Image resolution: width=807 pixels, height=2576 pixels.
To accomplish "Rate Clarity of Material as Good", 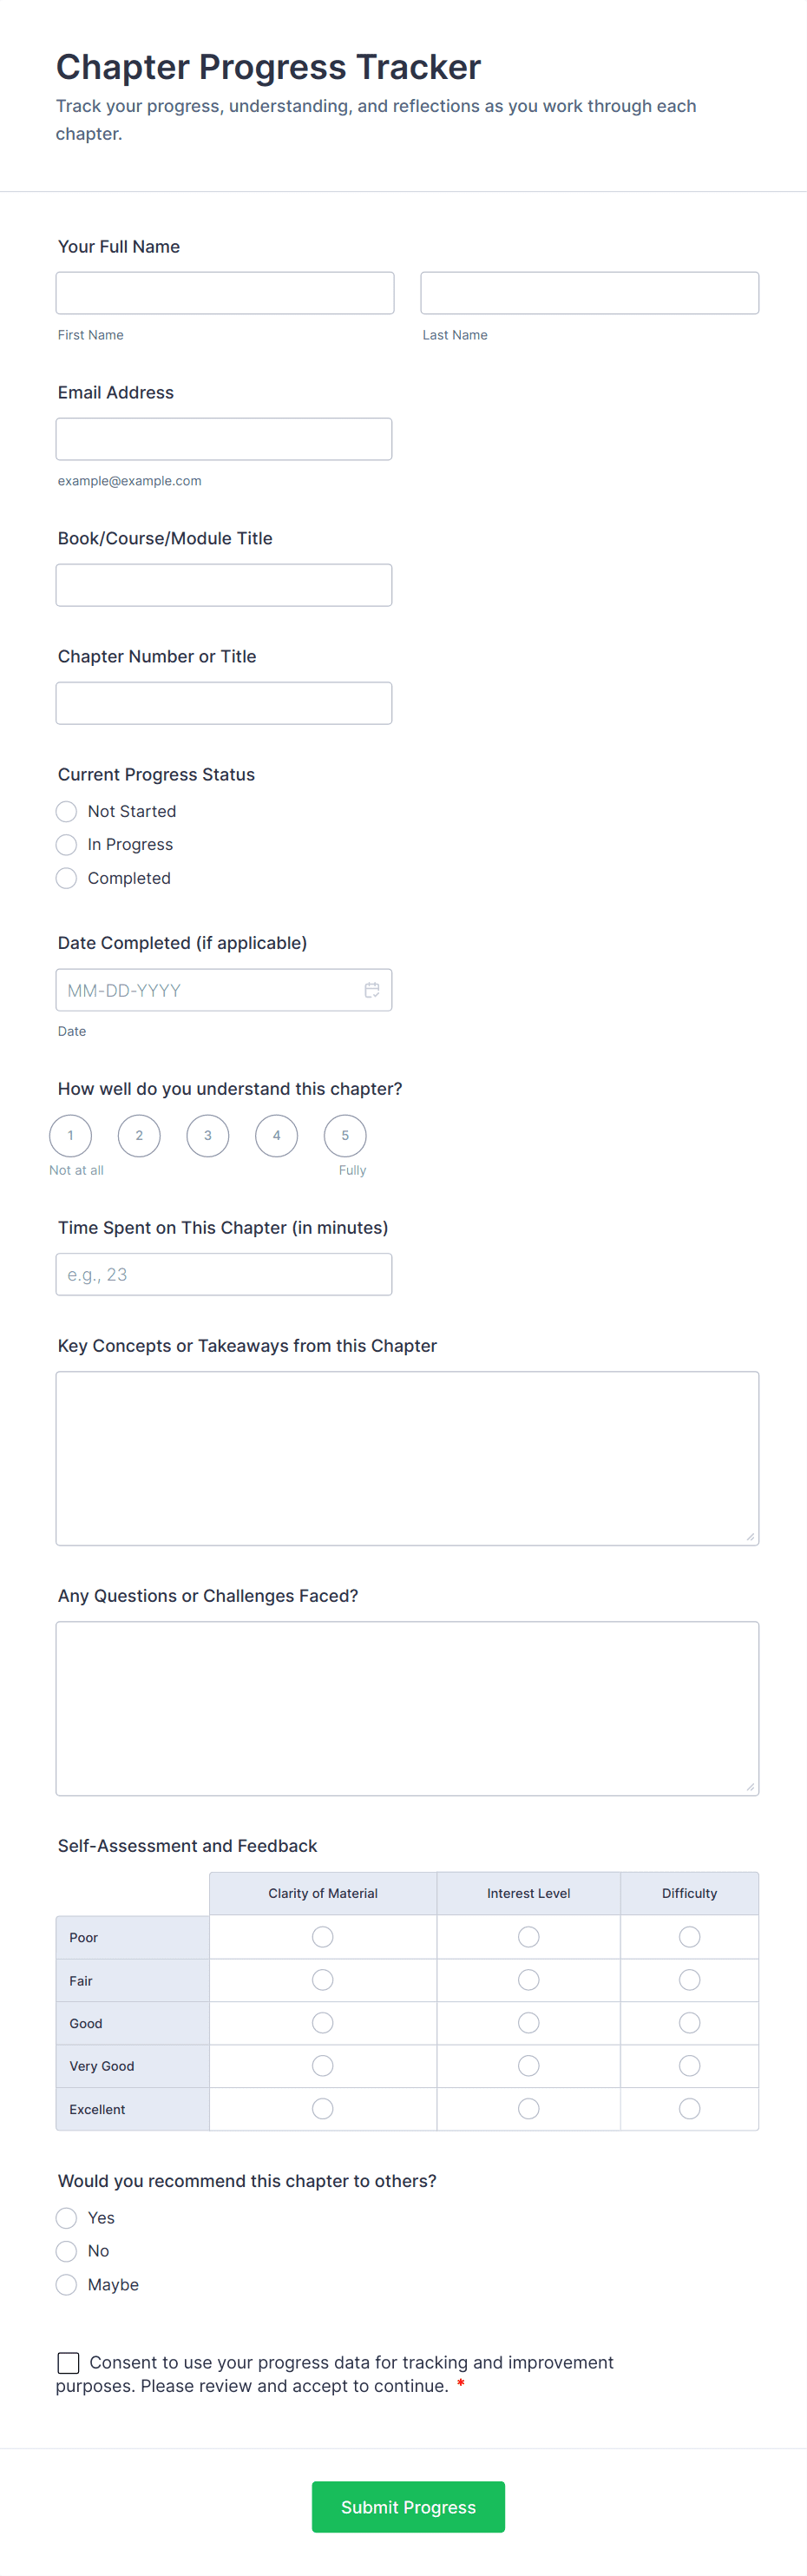I will click(322, 2023).
